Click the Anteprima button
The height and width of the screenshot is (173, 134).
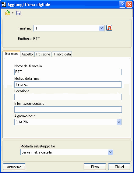pos(14,167)
